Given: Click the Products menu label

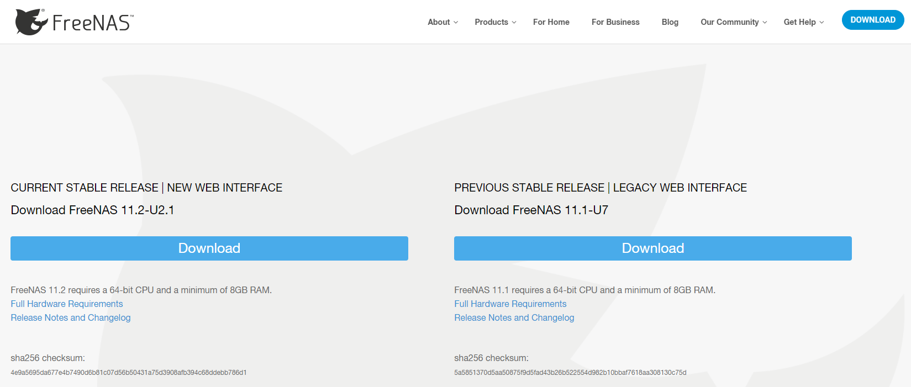Looking at the screenshot, I should [x=491, y=22].
